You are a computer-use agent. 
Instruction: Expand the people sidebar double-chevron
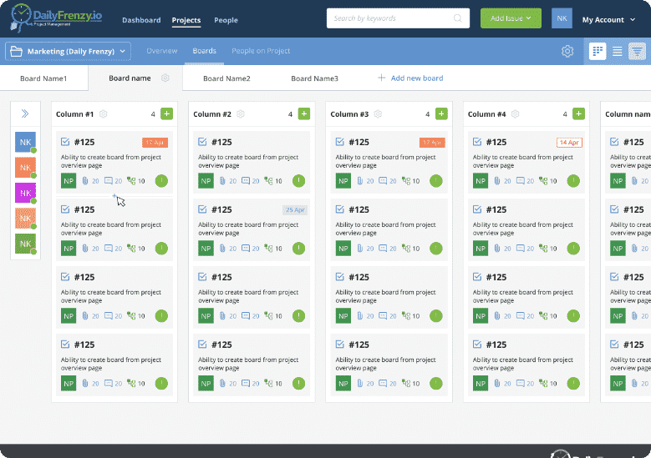coord(25,113)
